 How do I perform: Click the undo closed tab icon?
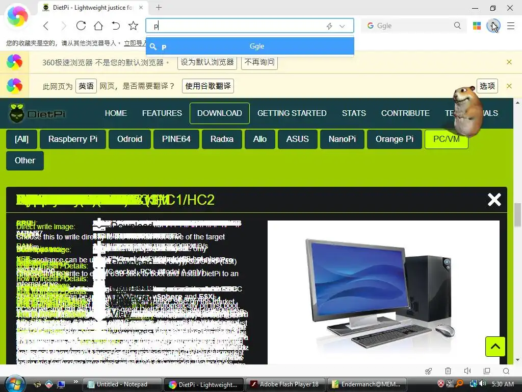[x=116, y=26]
